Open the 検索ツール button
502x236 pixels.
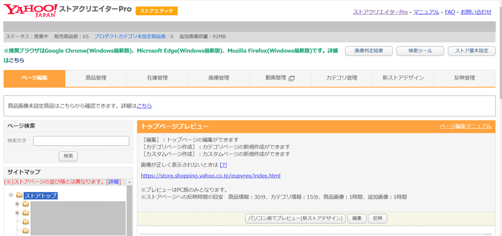point(420,51)
